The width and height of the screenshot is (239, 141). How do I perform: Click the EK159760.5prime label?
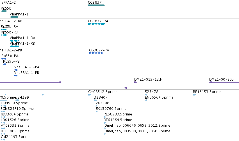pos(111,109)
